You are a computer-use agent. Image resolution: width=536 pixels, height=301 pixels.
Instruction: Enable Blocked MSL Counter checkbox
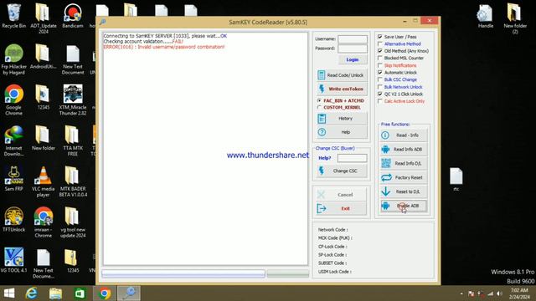point(379,58)
